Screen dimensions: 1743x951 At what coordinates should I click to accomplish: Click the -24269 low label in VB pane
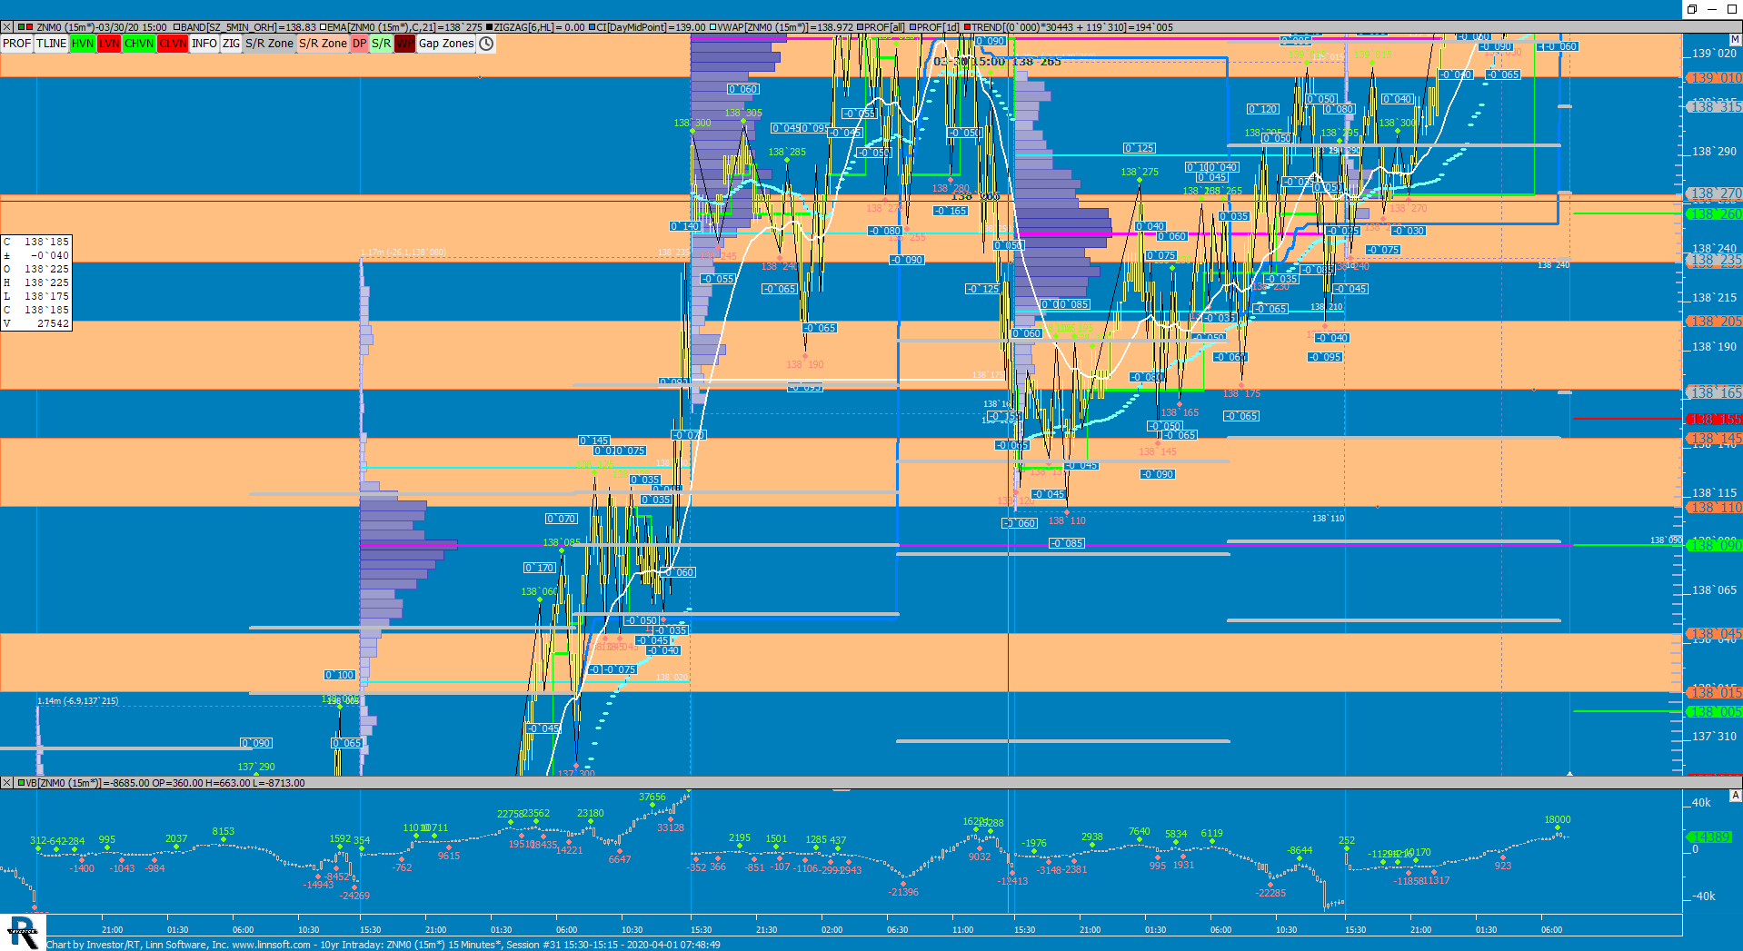[355, 895]
